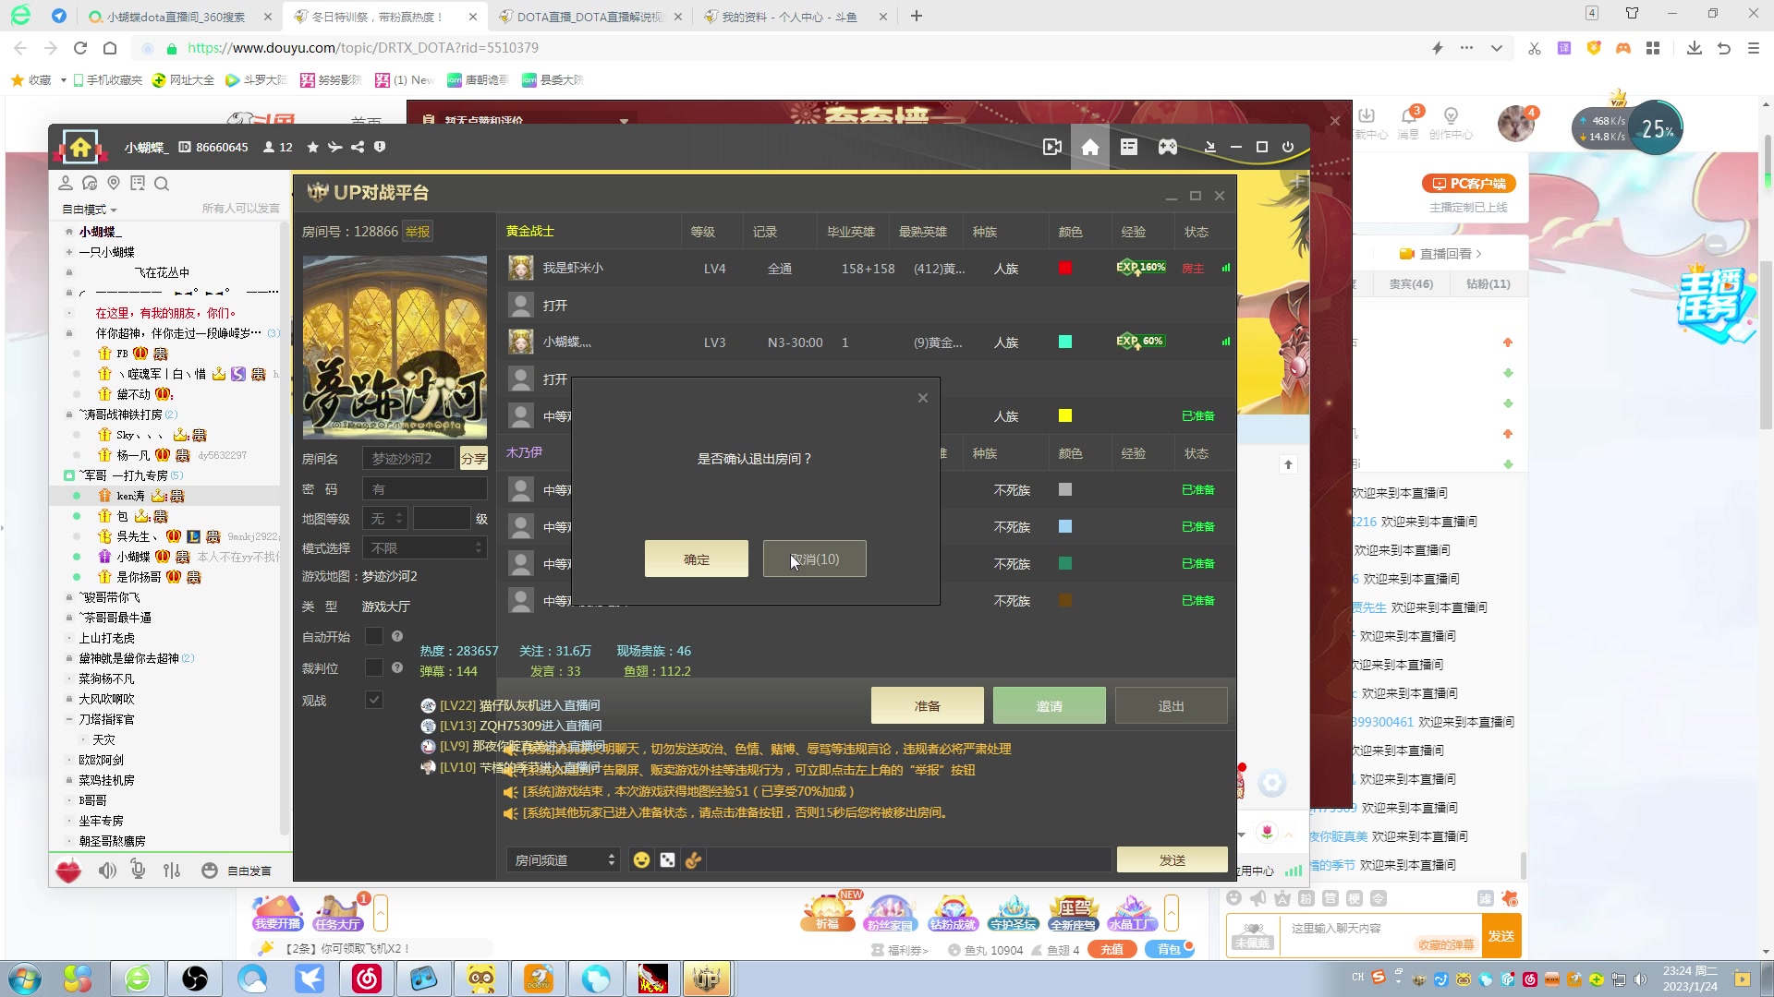Image resolution: width=1774 pixels, height=997 pixels.
Task: Open the list panel icon in top toolbar
Action: coord(1129,147)
